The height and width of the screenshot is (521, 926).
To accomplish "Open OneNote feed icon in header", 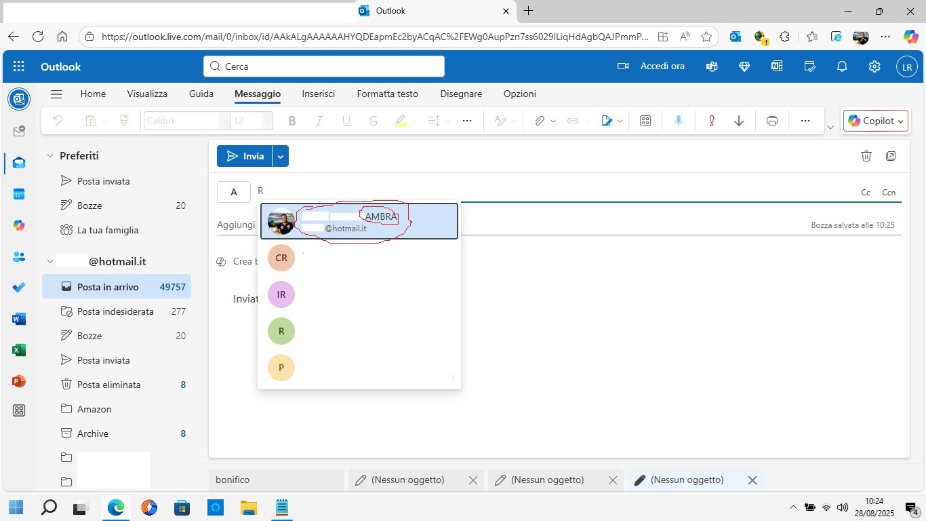I will pyautogui.click(x=777, y=66).
